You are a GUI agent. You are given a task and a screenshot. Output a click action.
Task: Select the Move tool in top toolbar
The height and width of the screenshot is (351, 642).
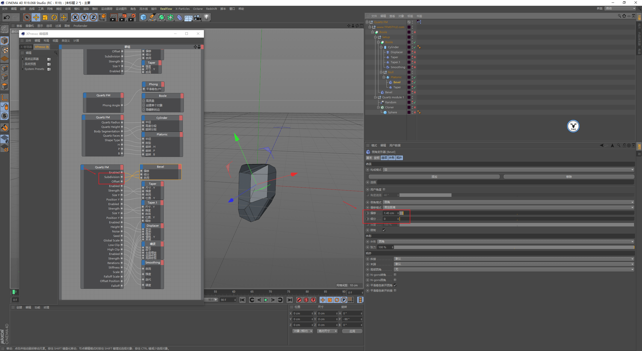point(36,17)
